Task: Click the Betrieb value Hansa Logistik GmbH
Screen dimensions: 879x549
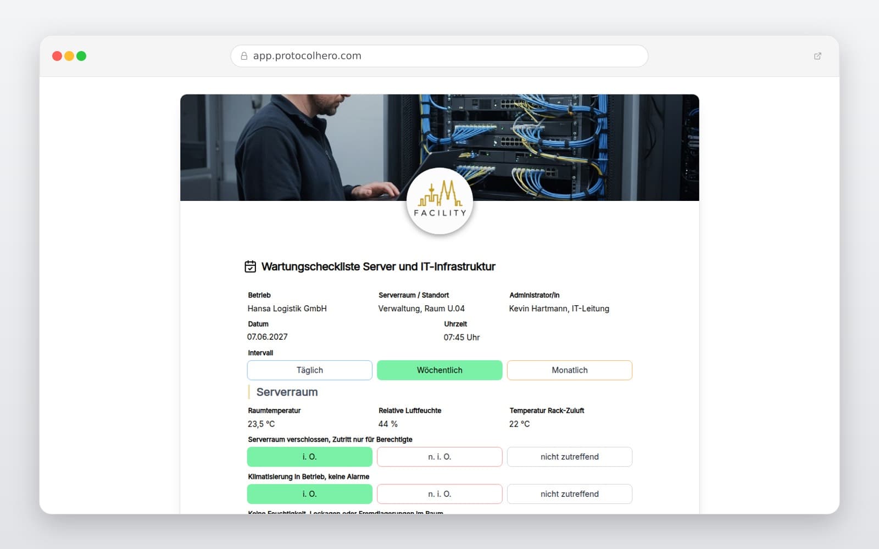Action: 287,309
